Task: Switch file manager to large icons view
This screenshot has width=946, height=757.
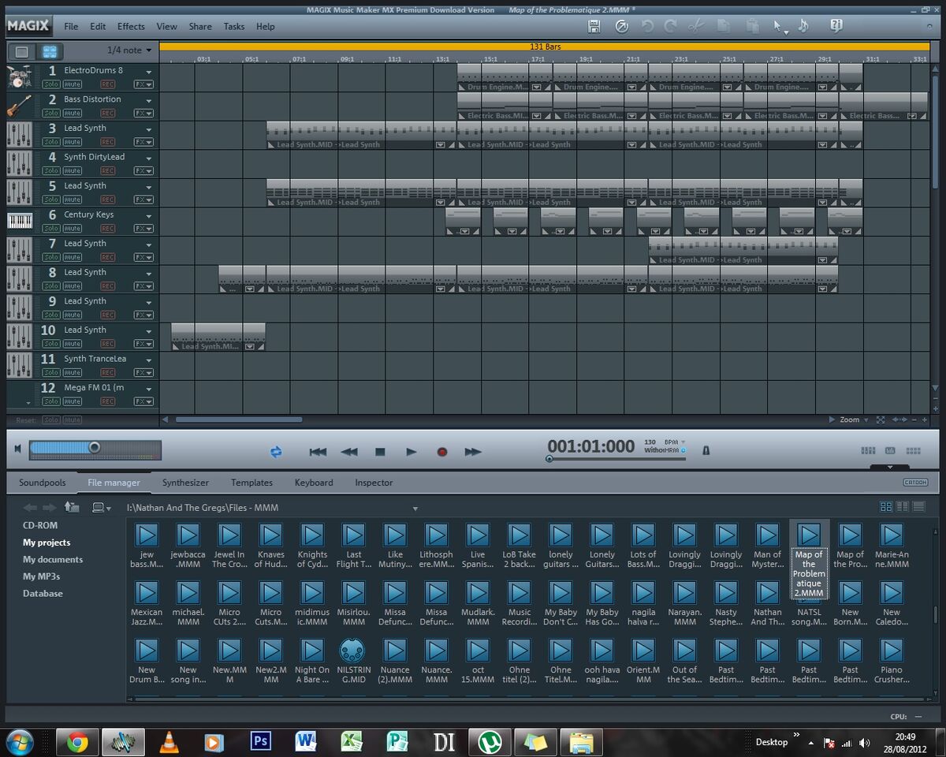Action: point(886,506)
